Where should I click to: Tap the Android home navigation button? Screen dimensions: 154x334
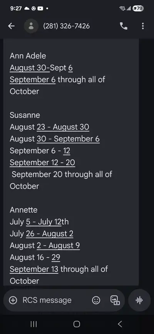[x=77, y=324]
